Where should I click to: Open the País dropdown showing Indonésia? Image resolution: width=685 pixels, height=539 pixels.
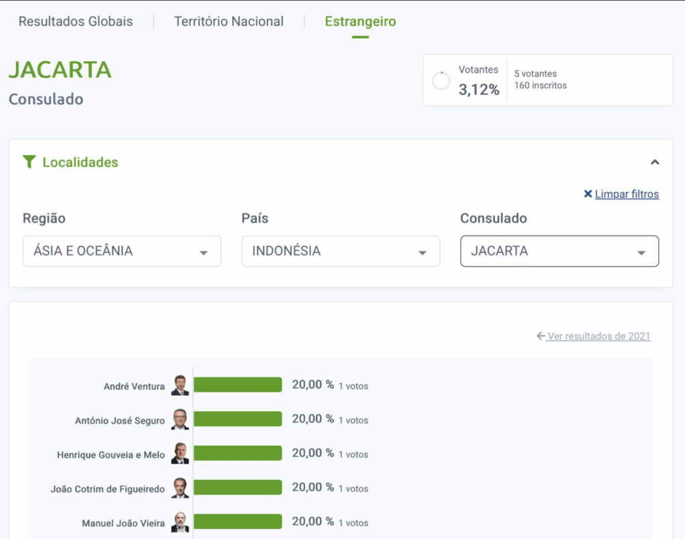coord(340,251)
